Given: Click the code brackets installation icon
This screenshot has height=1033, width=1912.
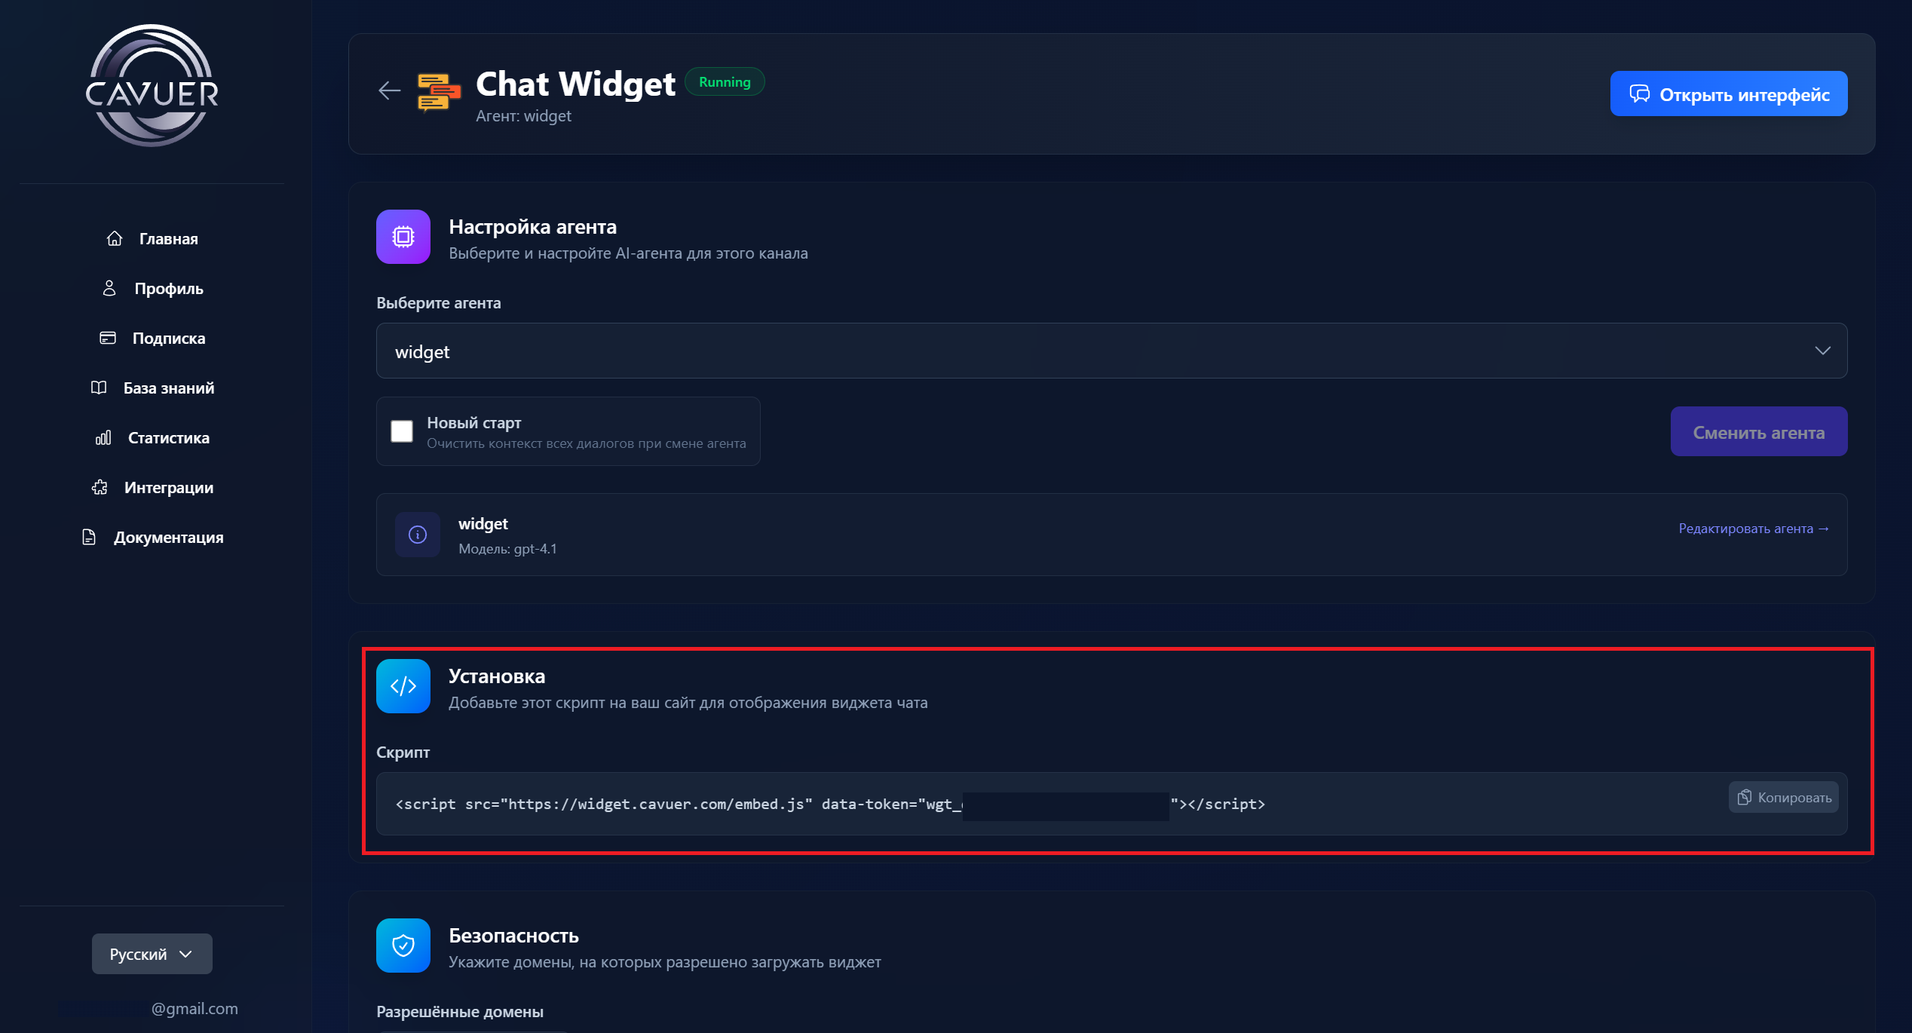Looking at the screenshot, I should point(403,686).
